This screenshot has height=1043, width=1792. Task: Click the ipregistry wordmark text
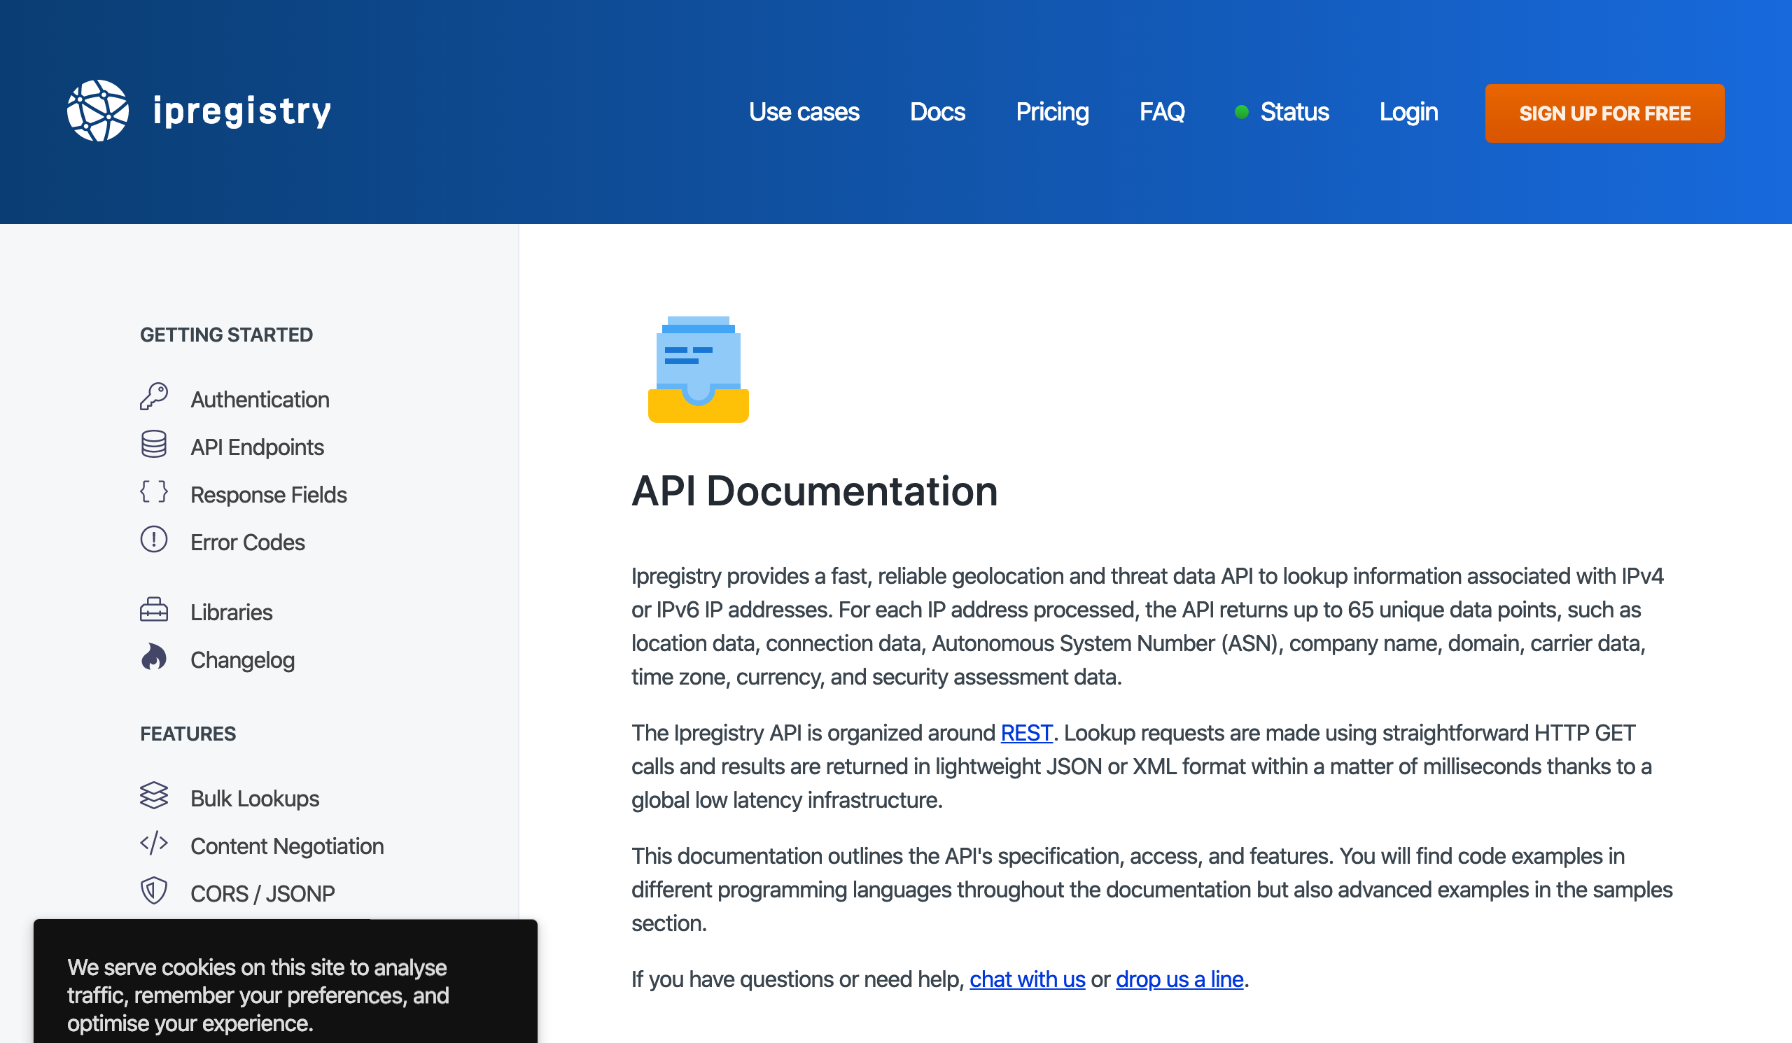pyautogui.click(x=242, y=112)
